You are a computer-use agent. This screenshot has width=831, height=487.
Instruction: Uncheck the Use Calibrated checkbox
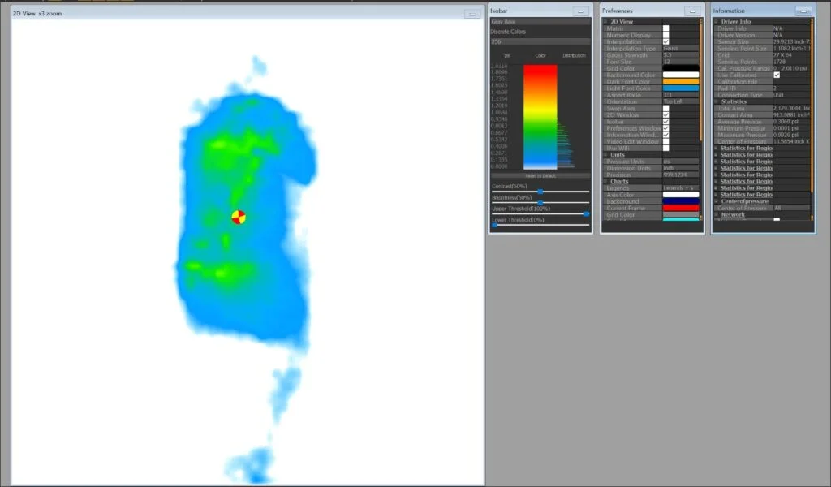[x=777, y=75]
